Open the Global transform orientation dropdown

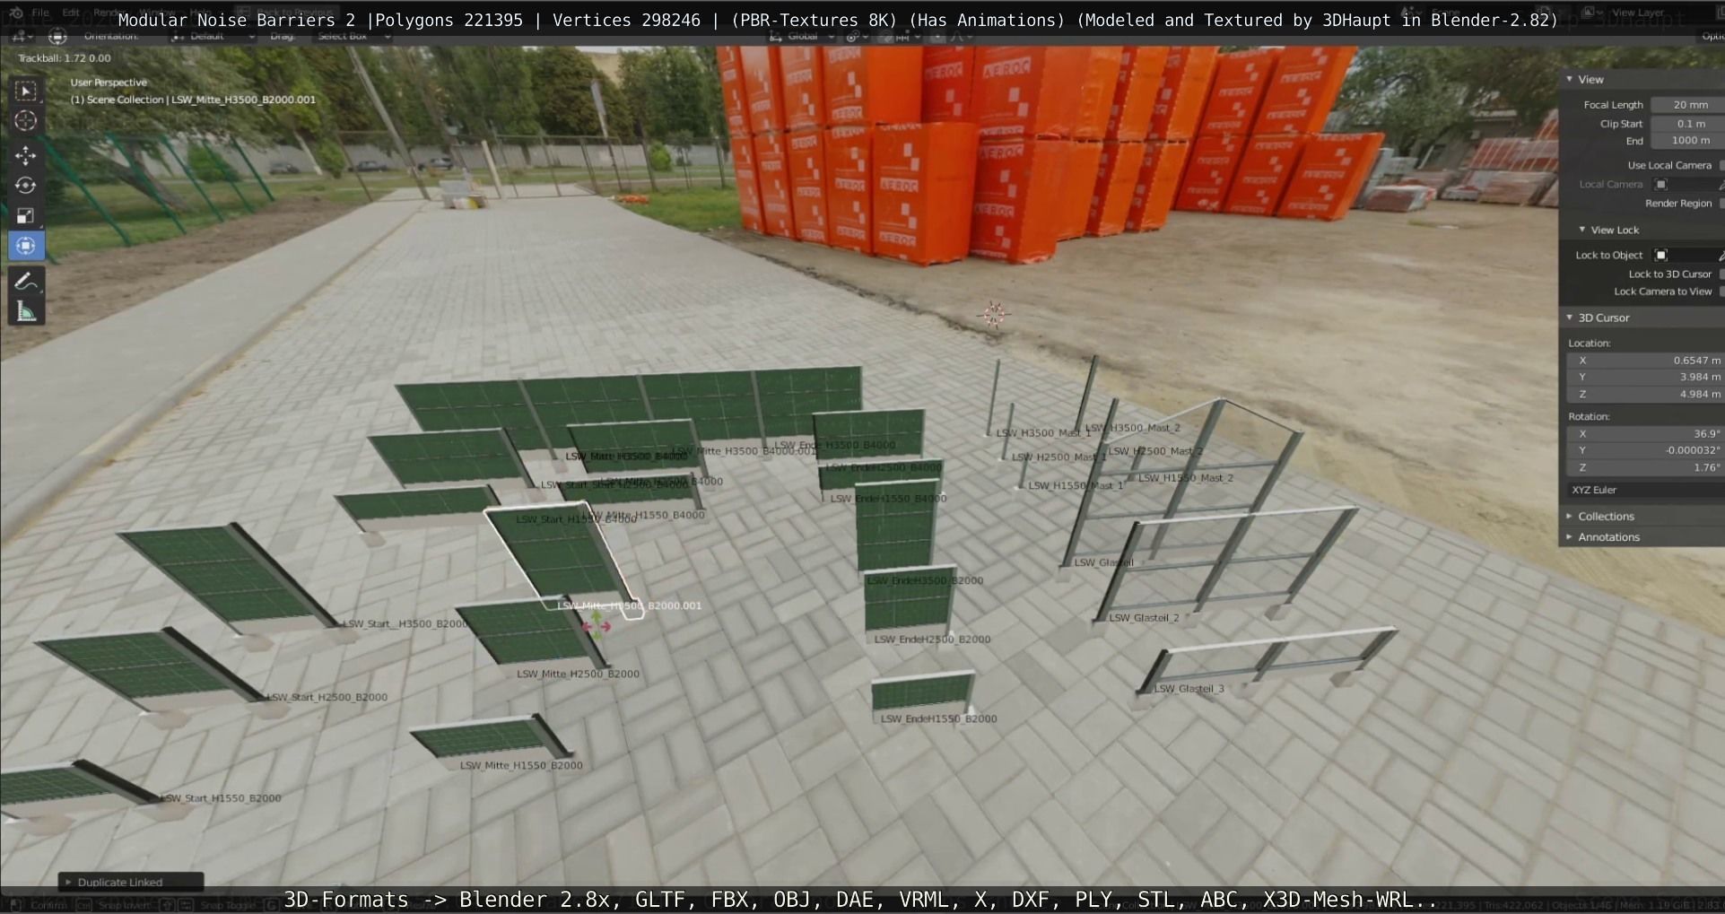pos(799,37)
